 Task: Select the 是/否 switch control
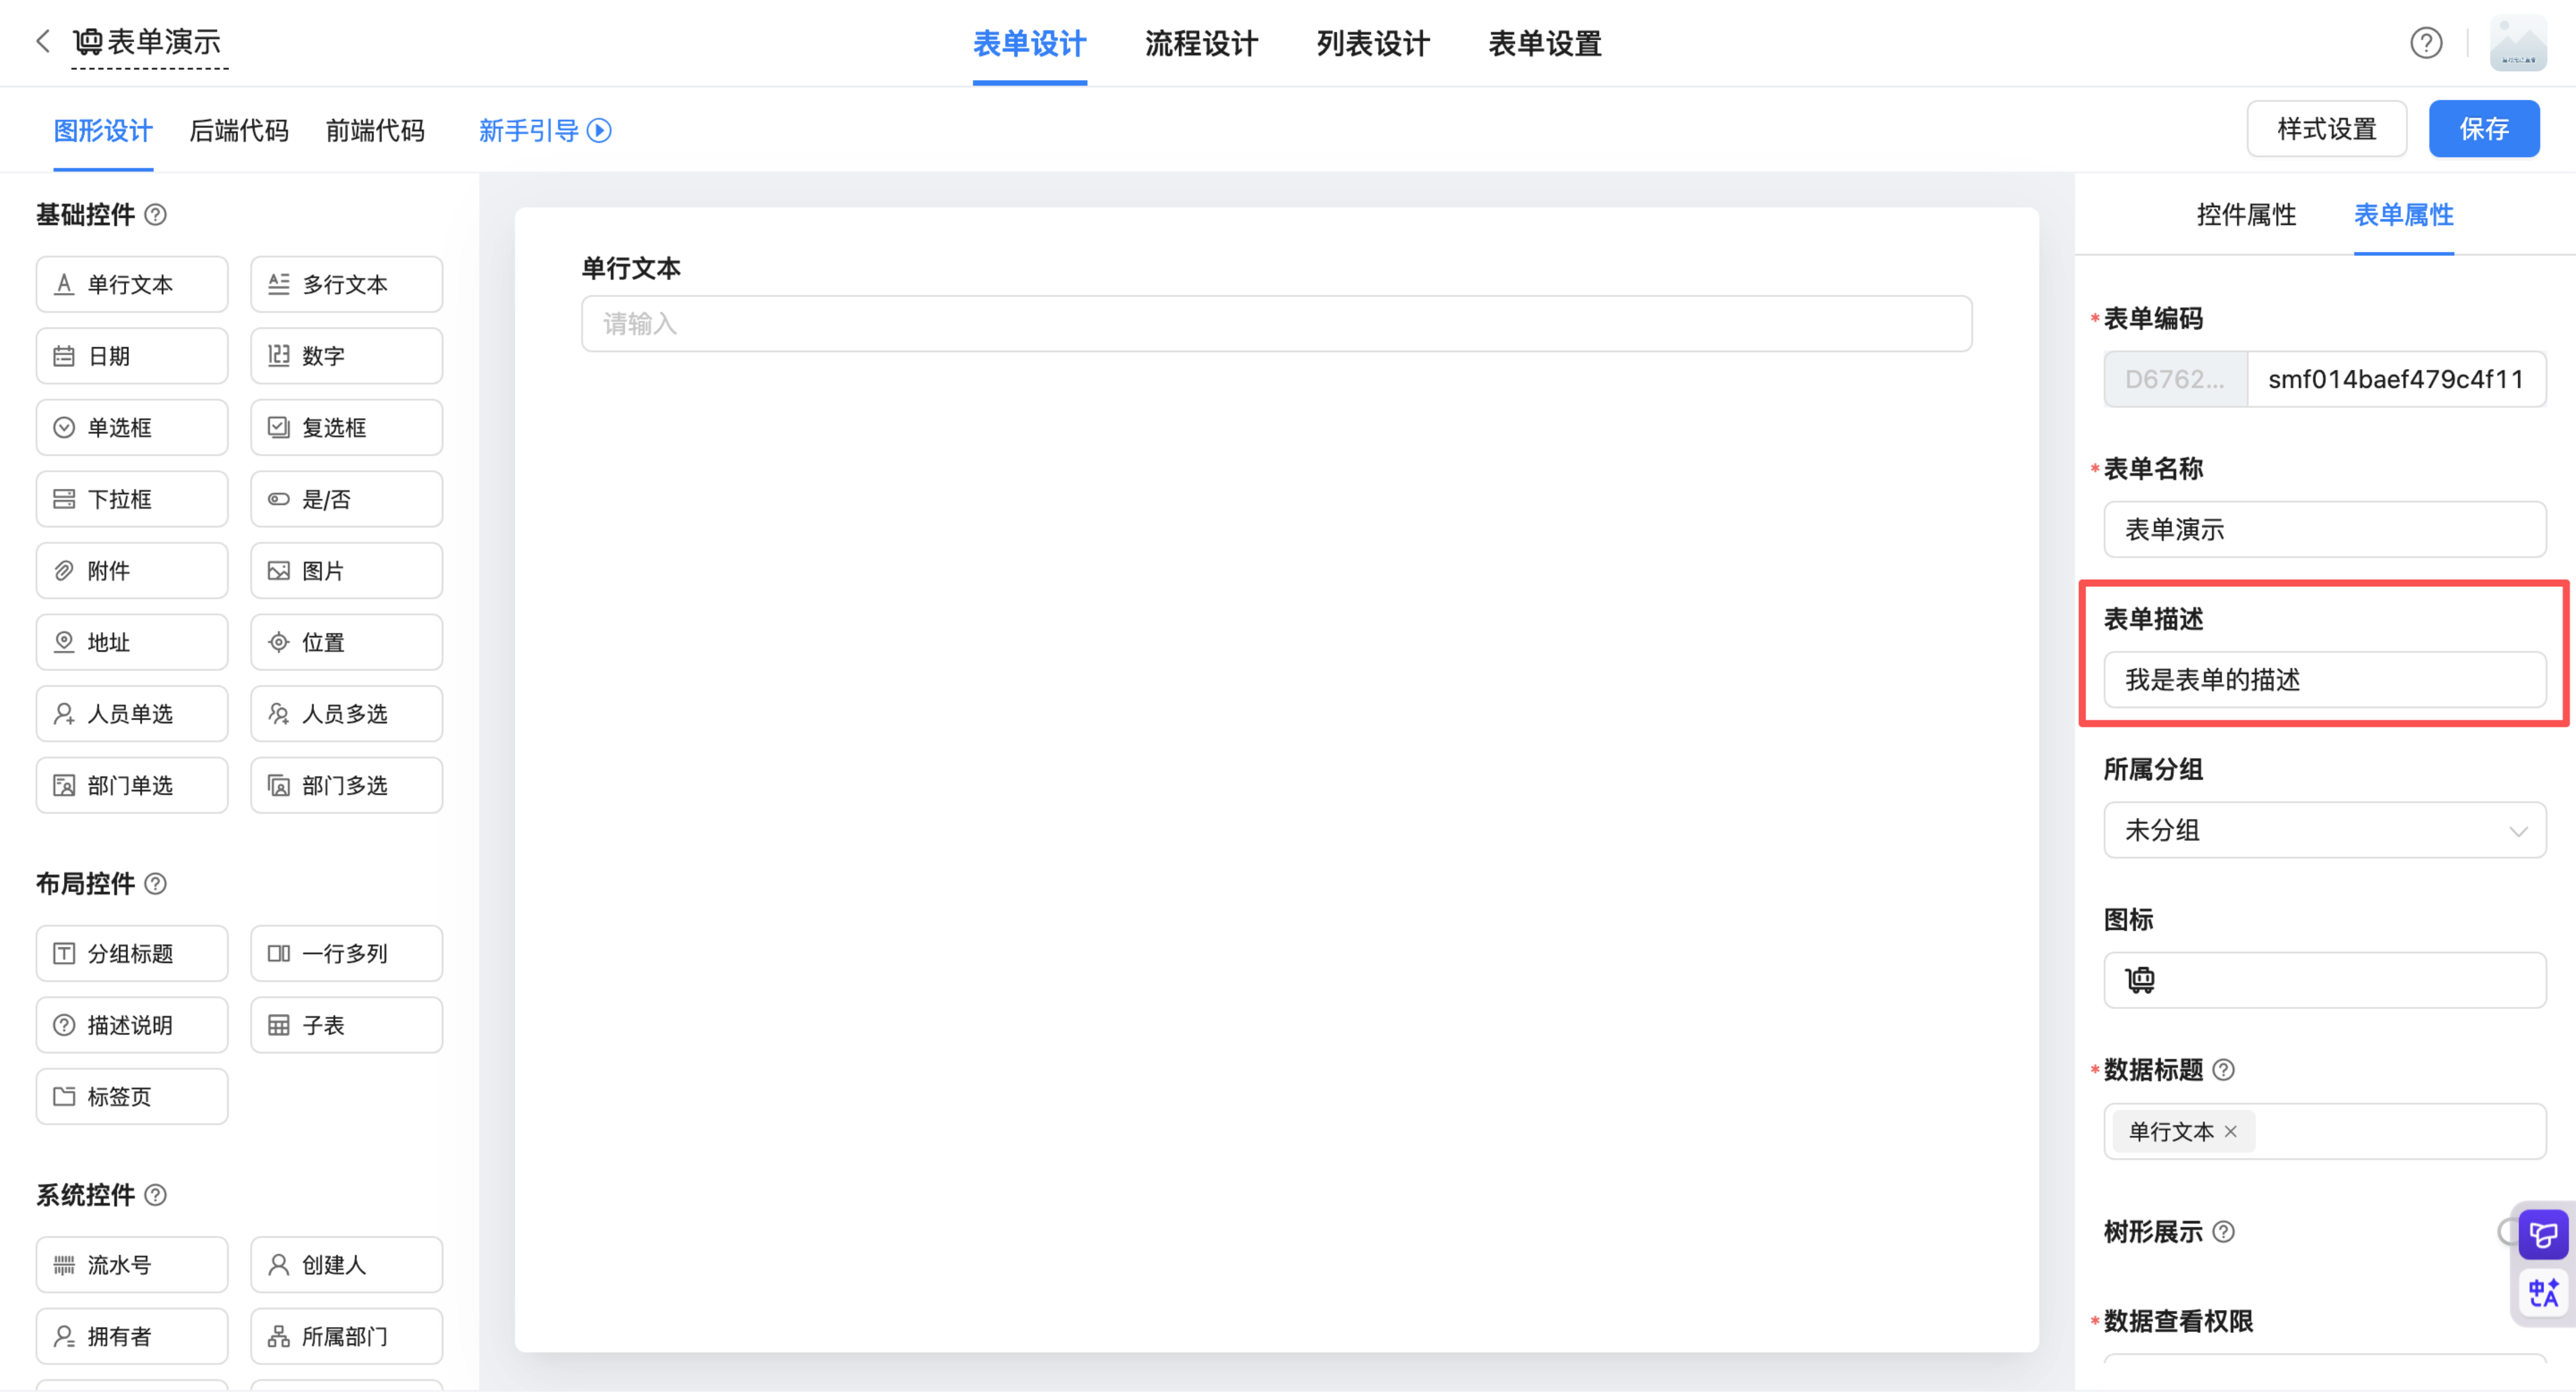pyautogui.click(x=346, y=500)
